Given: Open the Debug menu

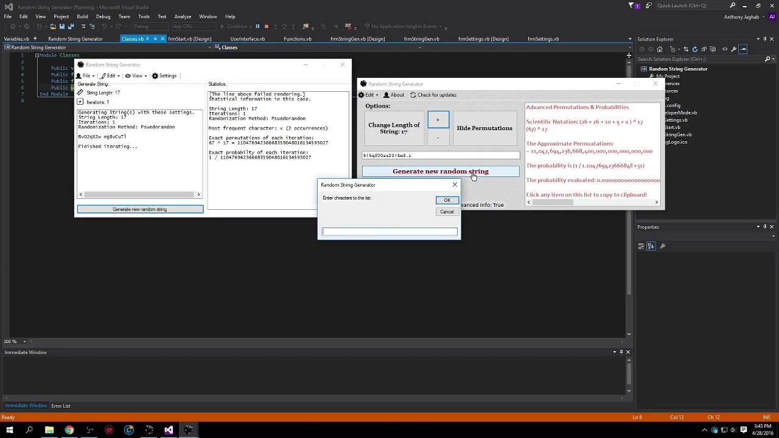Looking at the screenshot, I should point(103,16).
